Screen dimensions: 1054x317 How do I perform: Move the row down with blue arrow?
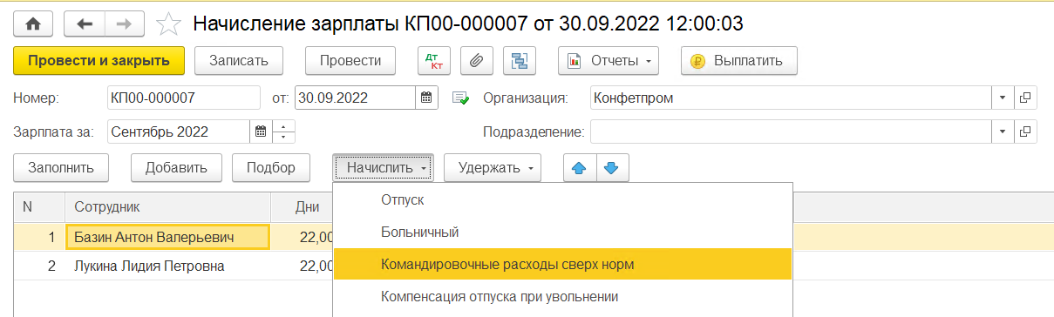tap(612, 167)
